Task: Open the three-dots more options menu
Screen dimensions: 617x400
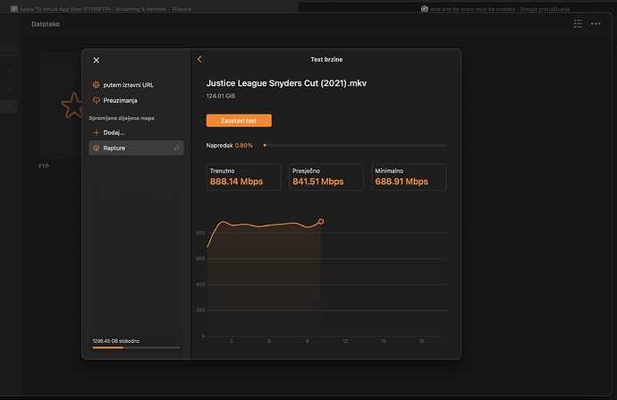Action: [596, 23]
